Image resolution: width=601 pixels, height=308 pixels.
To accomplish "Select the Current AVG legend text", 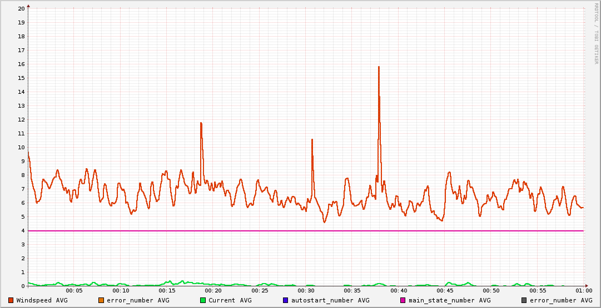I will 230,300.
